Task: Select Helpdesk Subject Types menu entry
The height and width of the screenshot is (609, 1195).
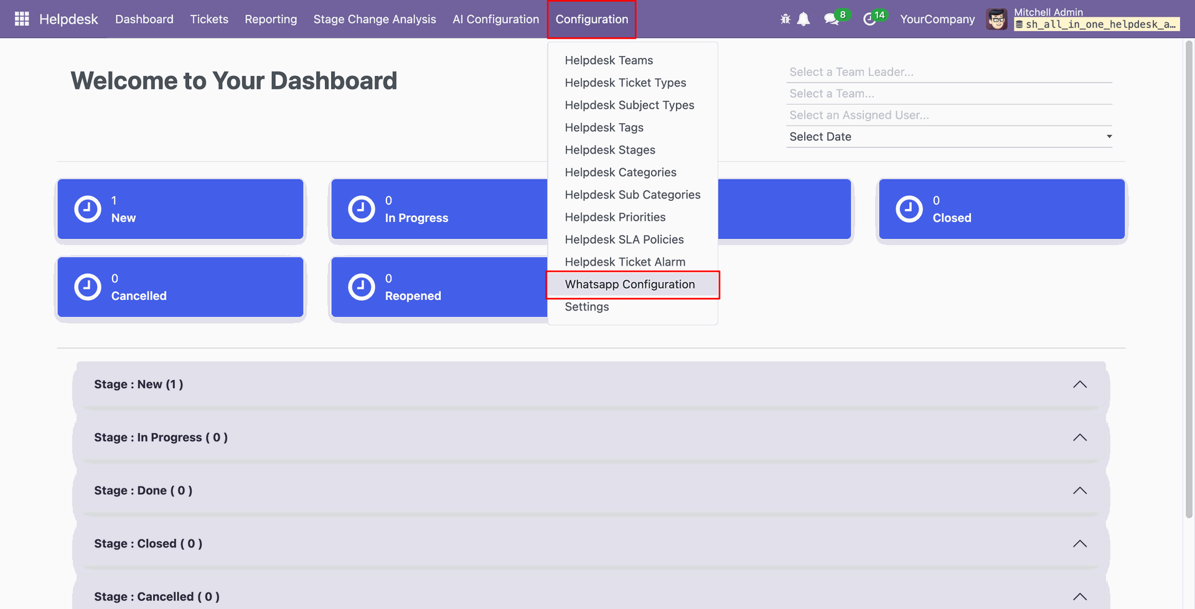Action: [633, 105]
